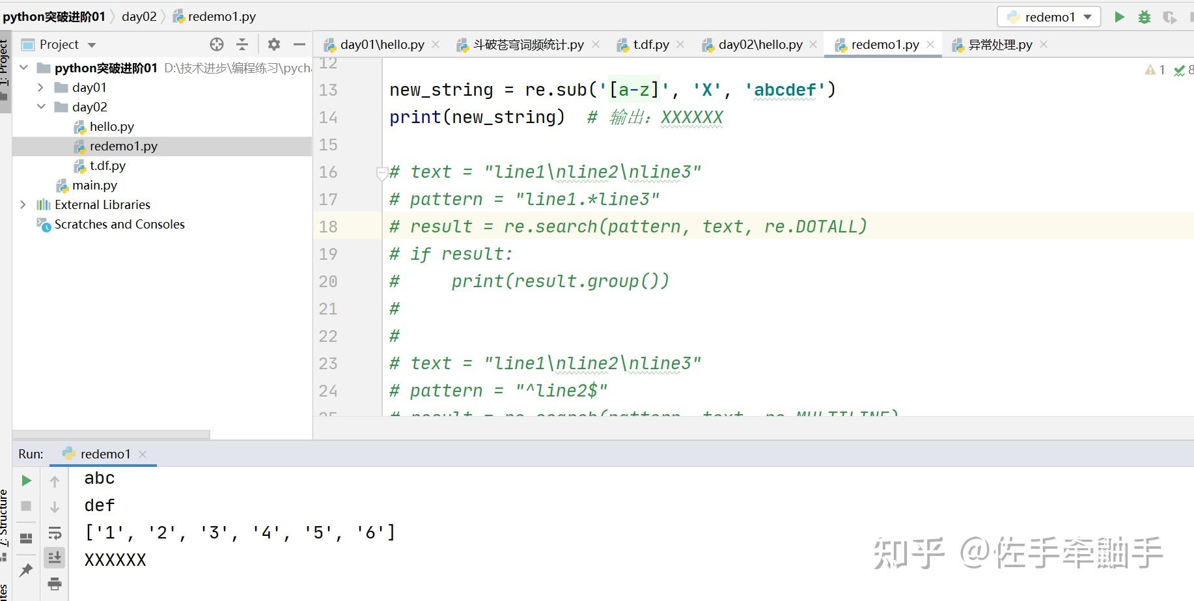This screenshot has height=601, width=1194.
Task: Click the ['1', '2', ...] list output
Action: pos(240,533)
